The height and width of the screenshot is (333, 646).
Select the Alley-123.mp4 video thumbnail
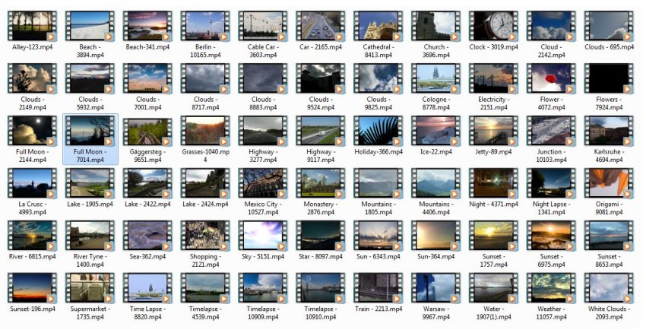pyautogui.click(x=32, y=27)
